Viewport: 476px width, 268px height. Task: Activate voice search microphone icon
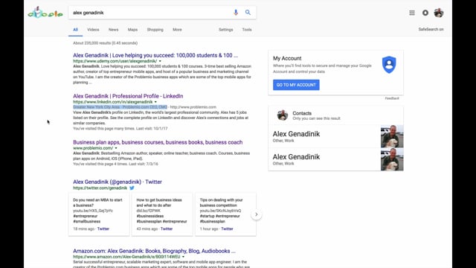236,13
